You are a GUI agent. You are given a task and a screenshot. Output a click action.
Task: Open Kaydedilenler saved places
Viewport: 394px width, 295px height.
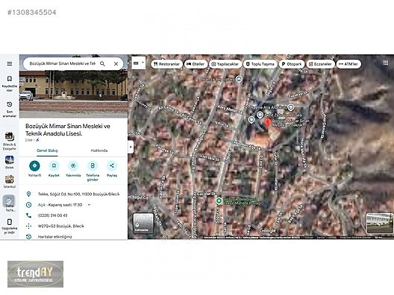[9, 83]
